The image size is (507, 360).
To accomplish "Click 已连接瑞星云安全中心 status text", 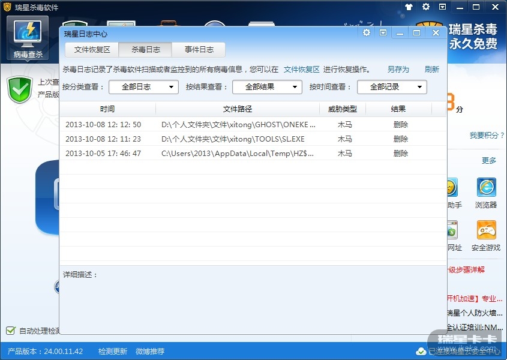I will 464,351.
